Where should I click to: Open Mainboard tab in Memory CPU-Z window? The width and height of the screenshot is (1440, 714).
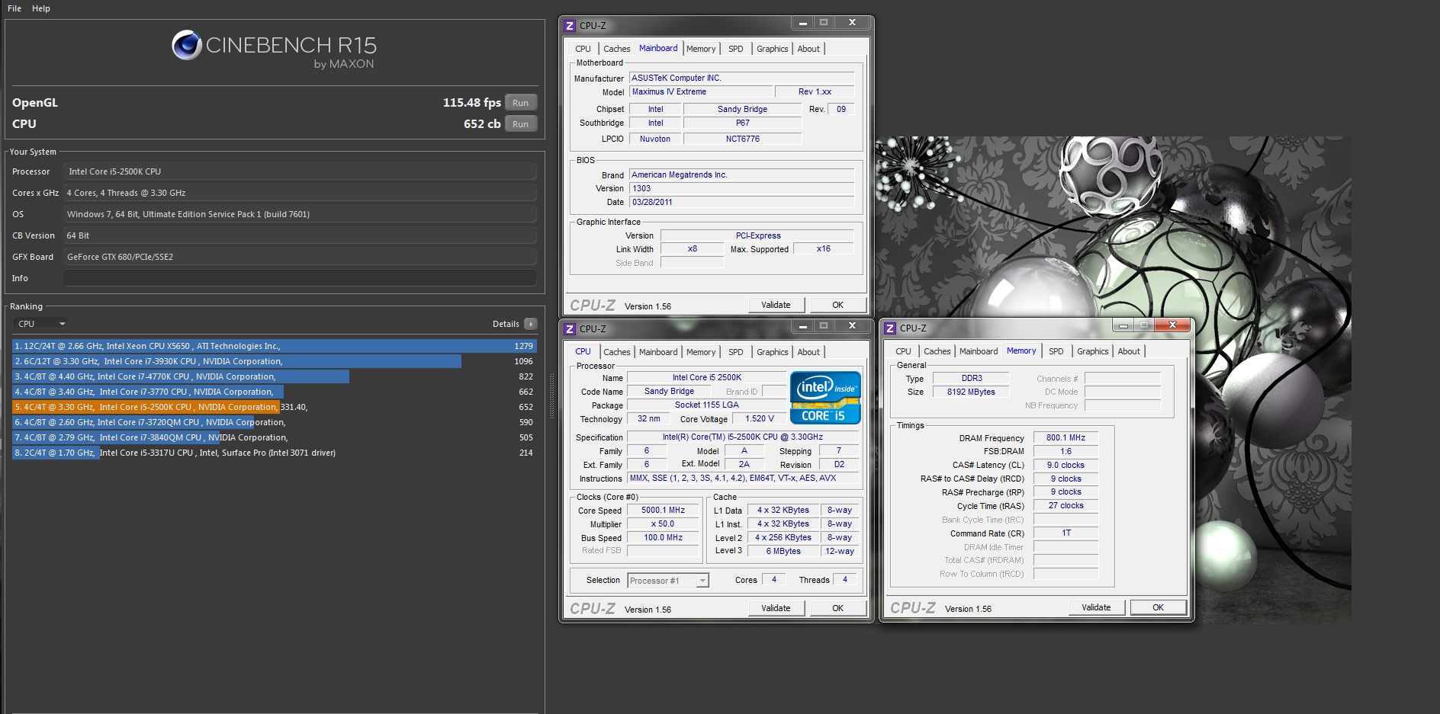979,351
